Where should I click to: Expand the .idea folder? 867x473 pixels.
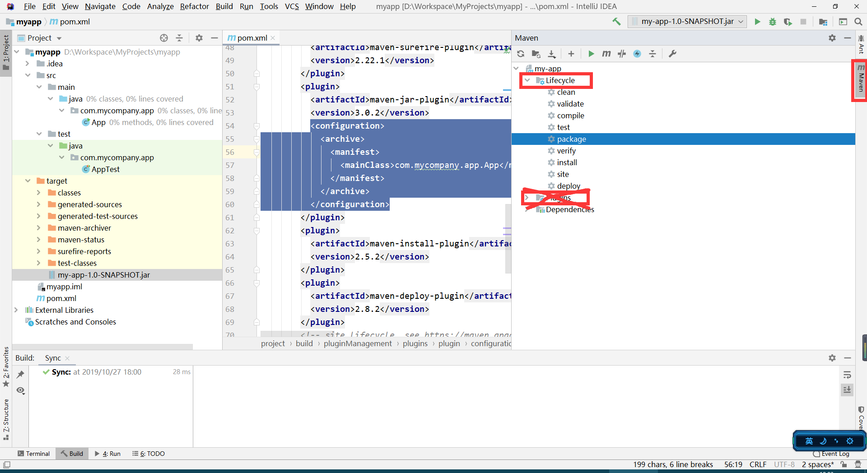point(28,64)
